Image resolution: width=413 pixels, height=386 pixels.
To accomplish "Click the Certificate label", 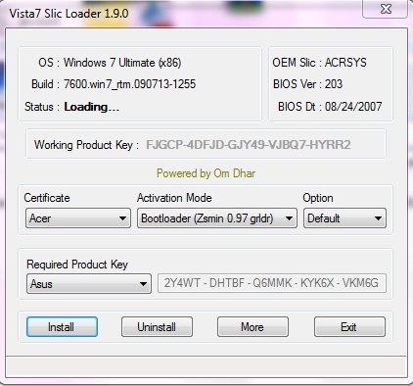I will click(47, 198).
